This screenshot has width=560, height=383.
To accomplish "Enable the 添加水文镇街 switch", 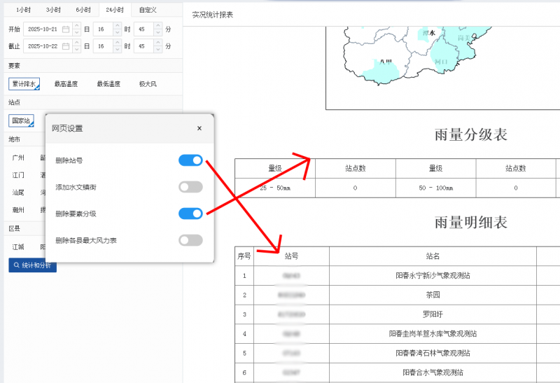I will click(190, 187).
